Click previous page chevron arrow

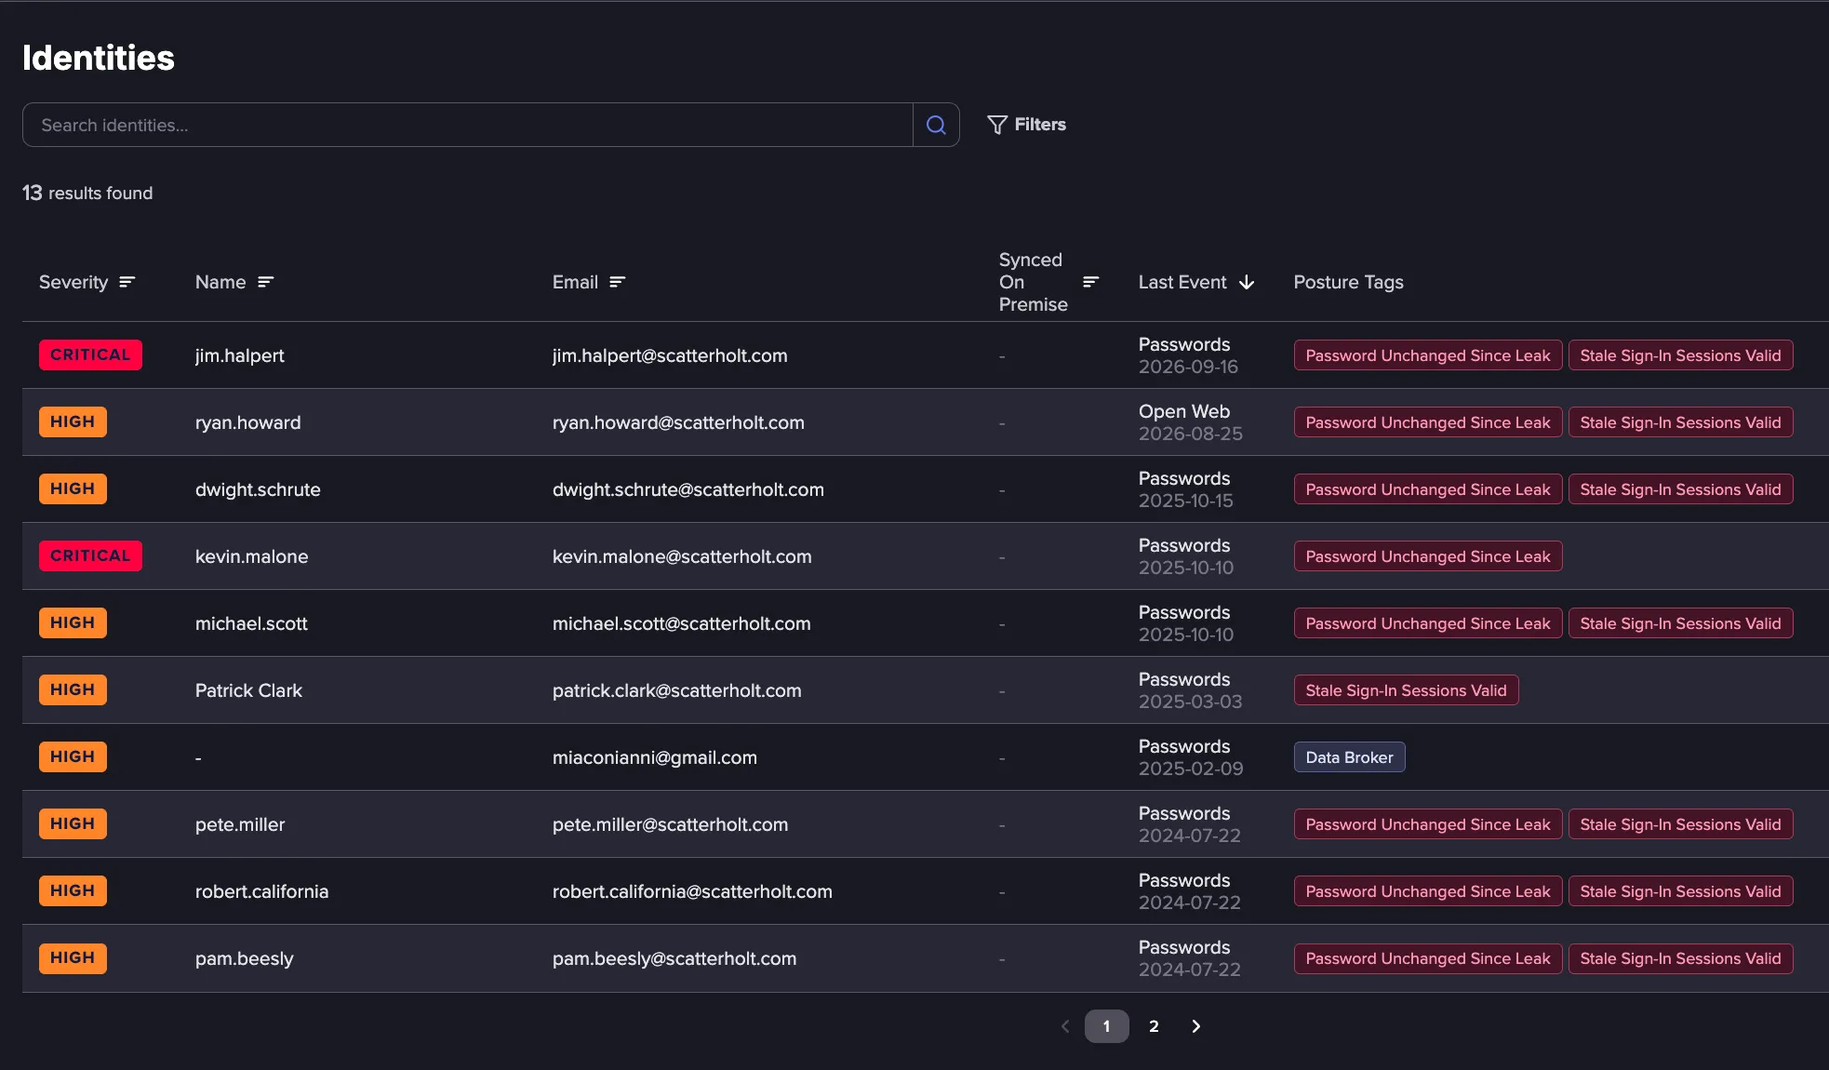click(1065, 1026)
